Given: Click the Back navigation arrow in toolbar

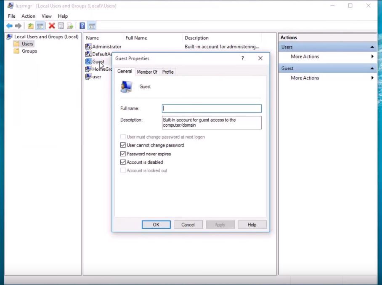Looking at the screenshot, I should [x=9, y=26].
